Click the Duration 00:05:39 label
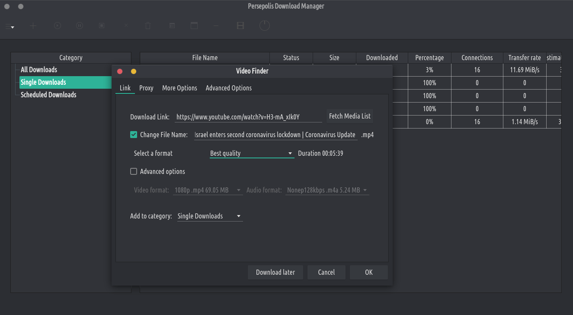This screenshot has height=315, width=573. click(320, 153)
